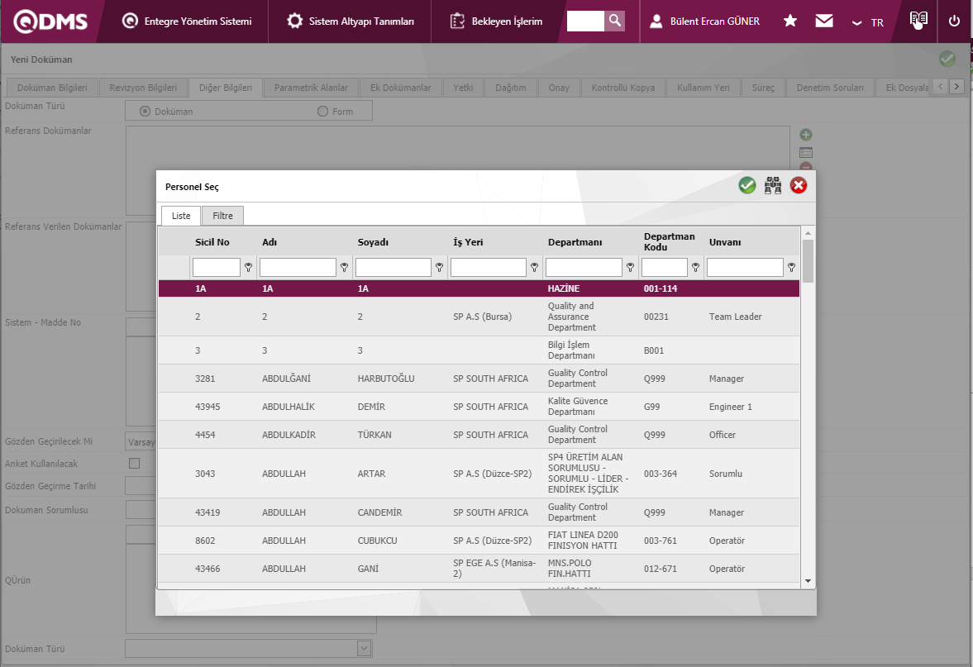
Task: Select the Doküman radio button
Action: (145, 112)
